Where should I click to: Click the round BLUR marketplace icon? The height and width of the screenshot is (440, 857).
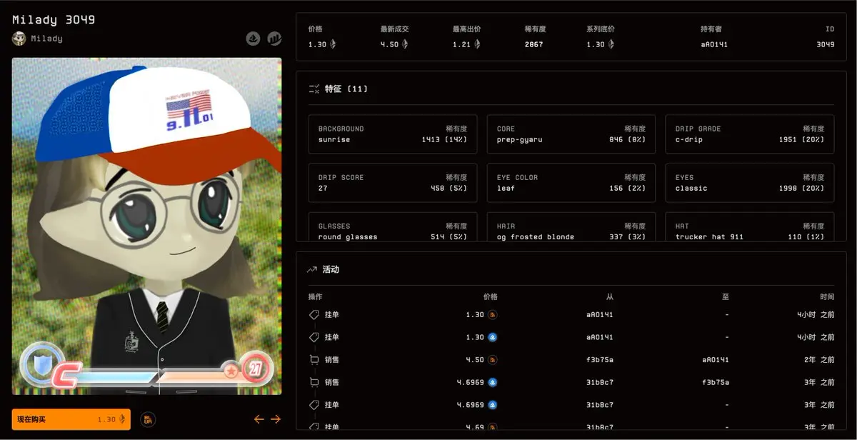(148, 420)
